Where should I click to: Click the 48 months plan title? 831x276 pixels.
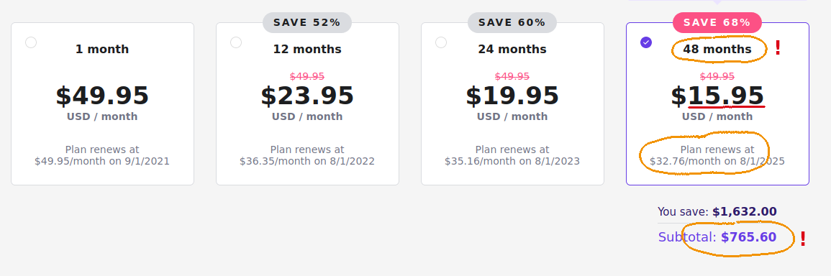click(x=717, y=50)
